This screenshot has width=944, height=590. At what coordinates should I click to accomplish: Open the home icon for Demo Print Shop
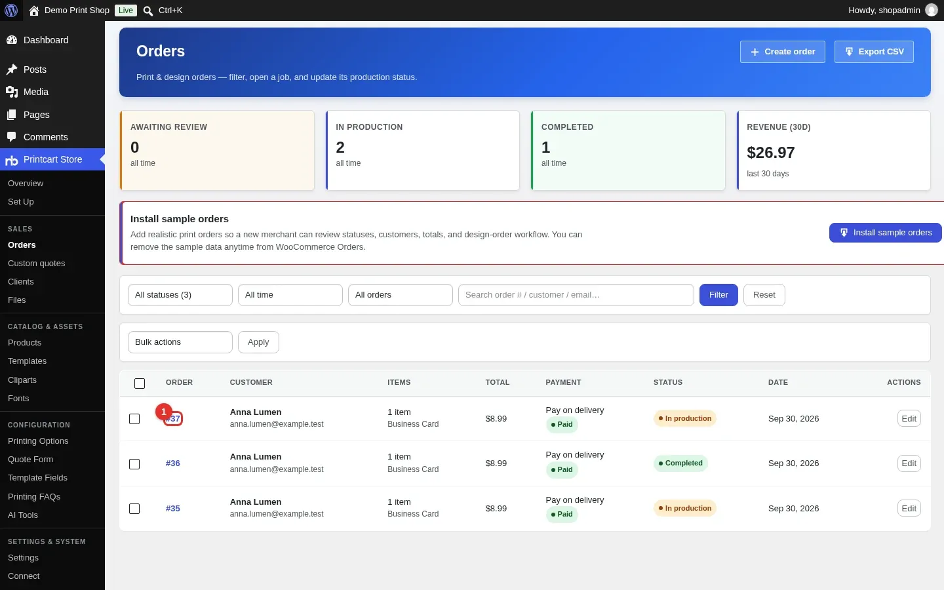click(x=34, y=10)
